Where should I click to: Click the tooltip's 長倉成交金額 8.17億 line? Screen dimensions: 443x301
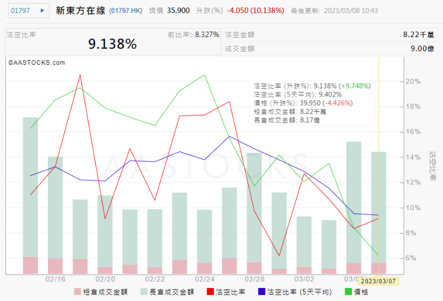coord(286,120)
